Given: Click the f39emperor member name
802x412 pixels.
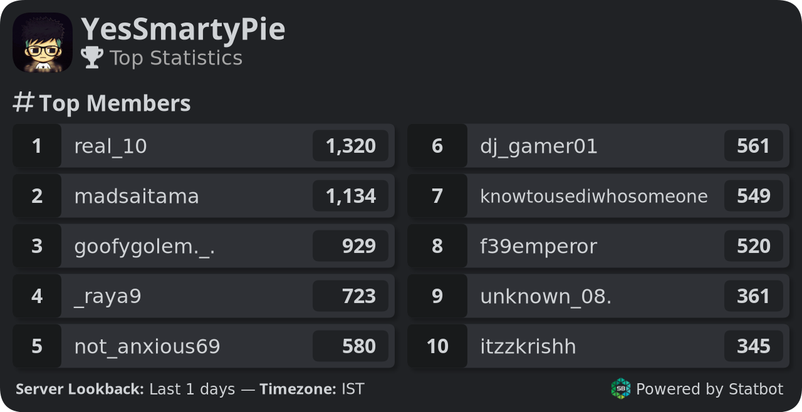Looking at the screenshot, I should coord(539,247).
